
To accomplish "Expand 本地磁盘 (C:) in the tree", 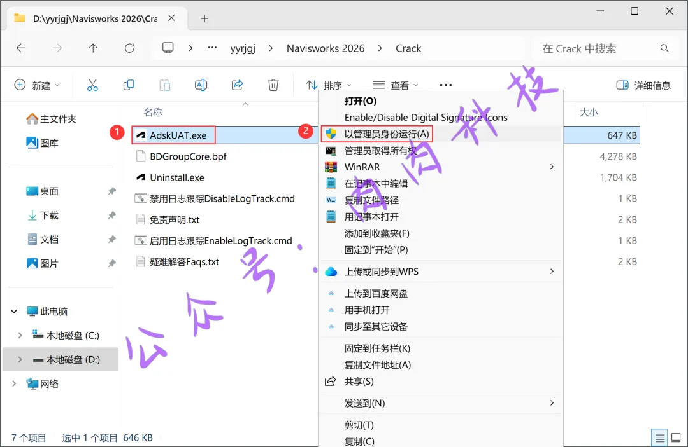I will [20, 335].
